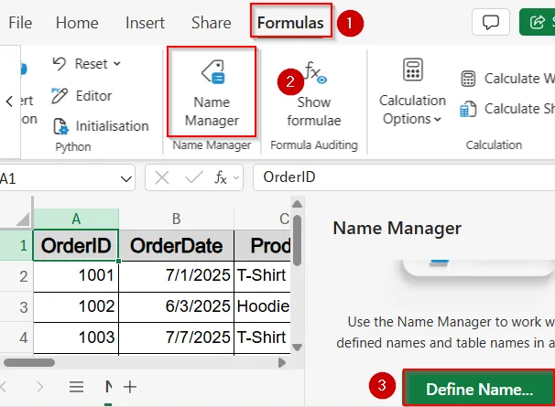Click the Calculation Options calculator icon
Screen dimensions: 555x407
[x=413, y=70]
